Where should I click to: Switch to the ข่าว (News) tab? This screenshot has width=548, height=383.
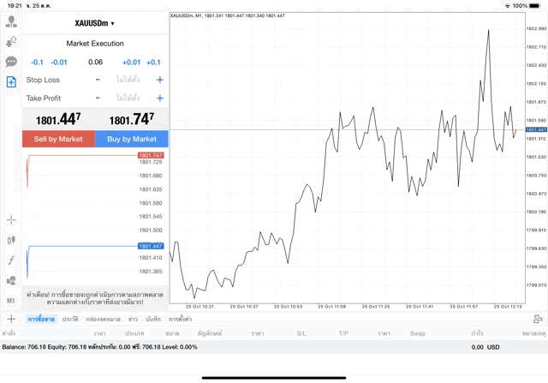133,319
